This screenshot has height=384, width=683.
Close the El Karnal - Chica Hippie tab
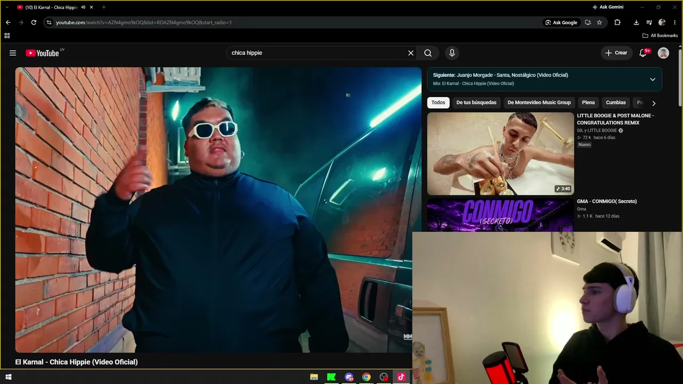[91, 7]
